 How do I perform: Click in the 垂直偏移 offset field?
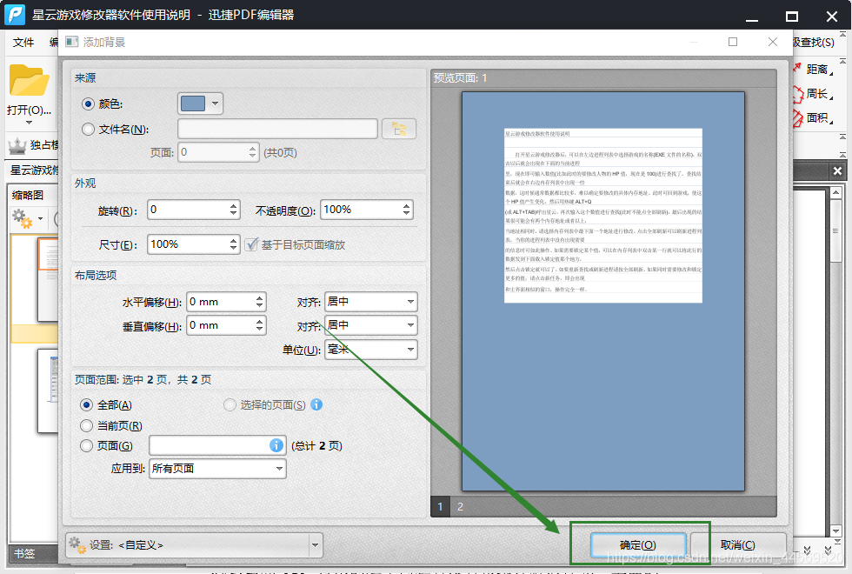(x=220, y=325)
